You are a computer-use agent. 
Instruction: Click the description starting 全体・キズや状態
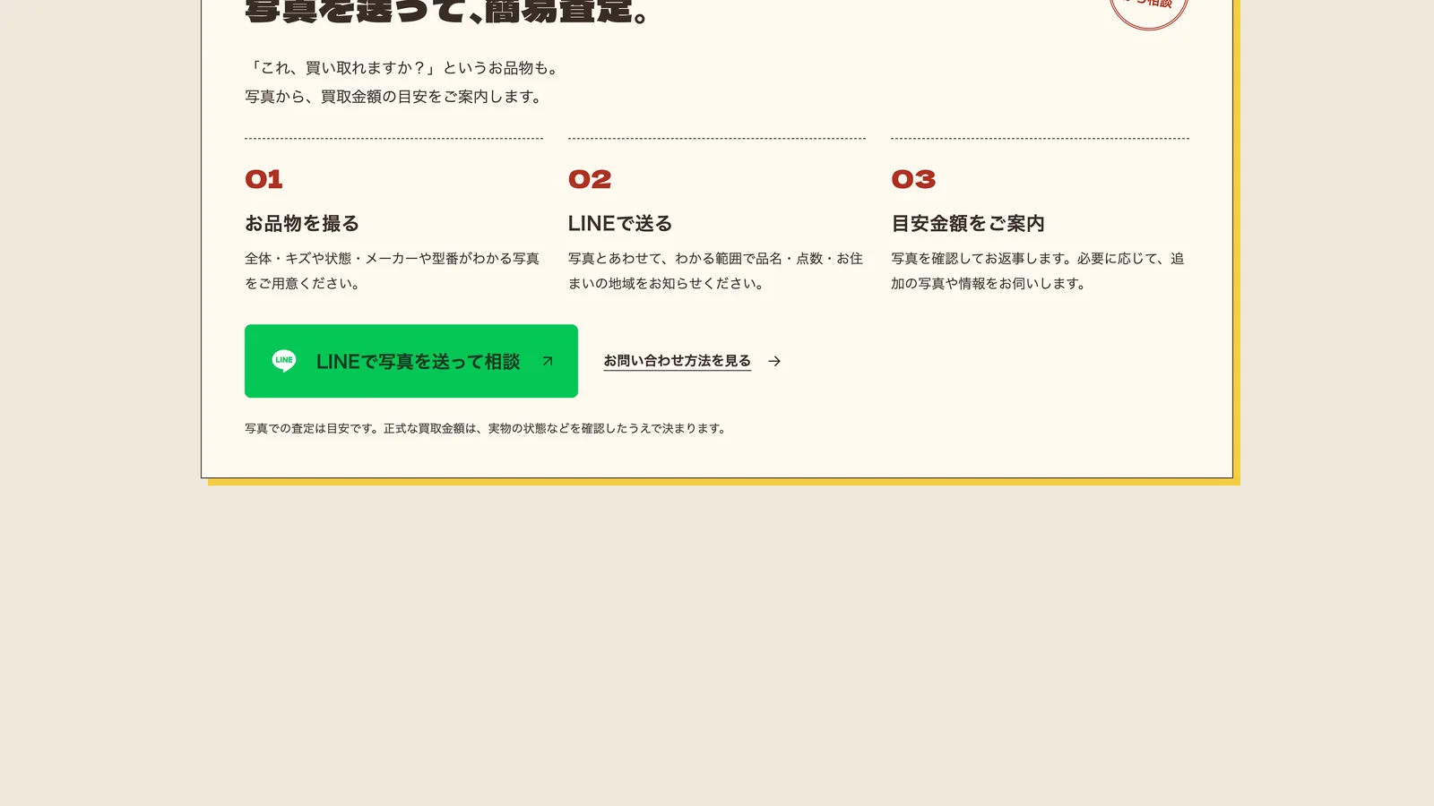(393, 270)
